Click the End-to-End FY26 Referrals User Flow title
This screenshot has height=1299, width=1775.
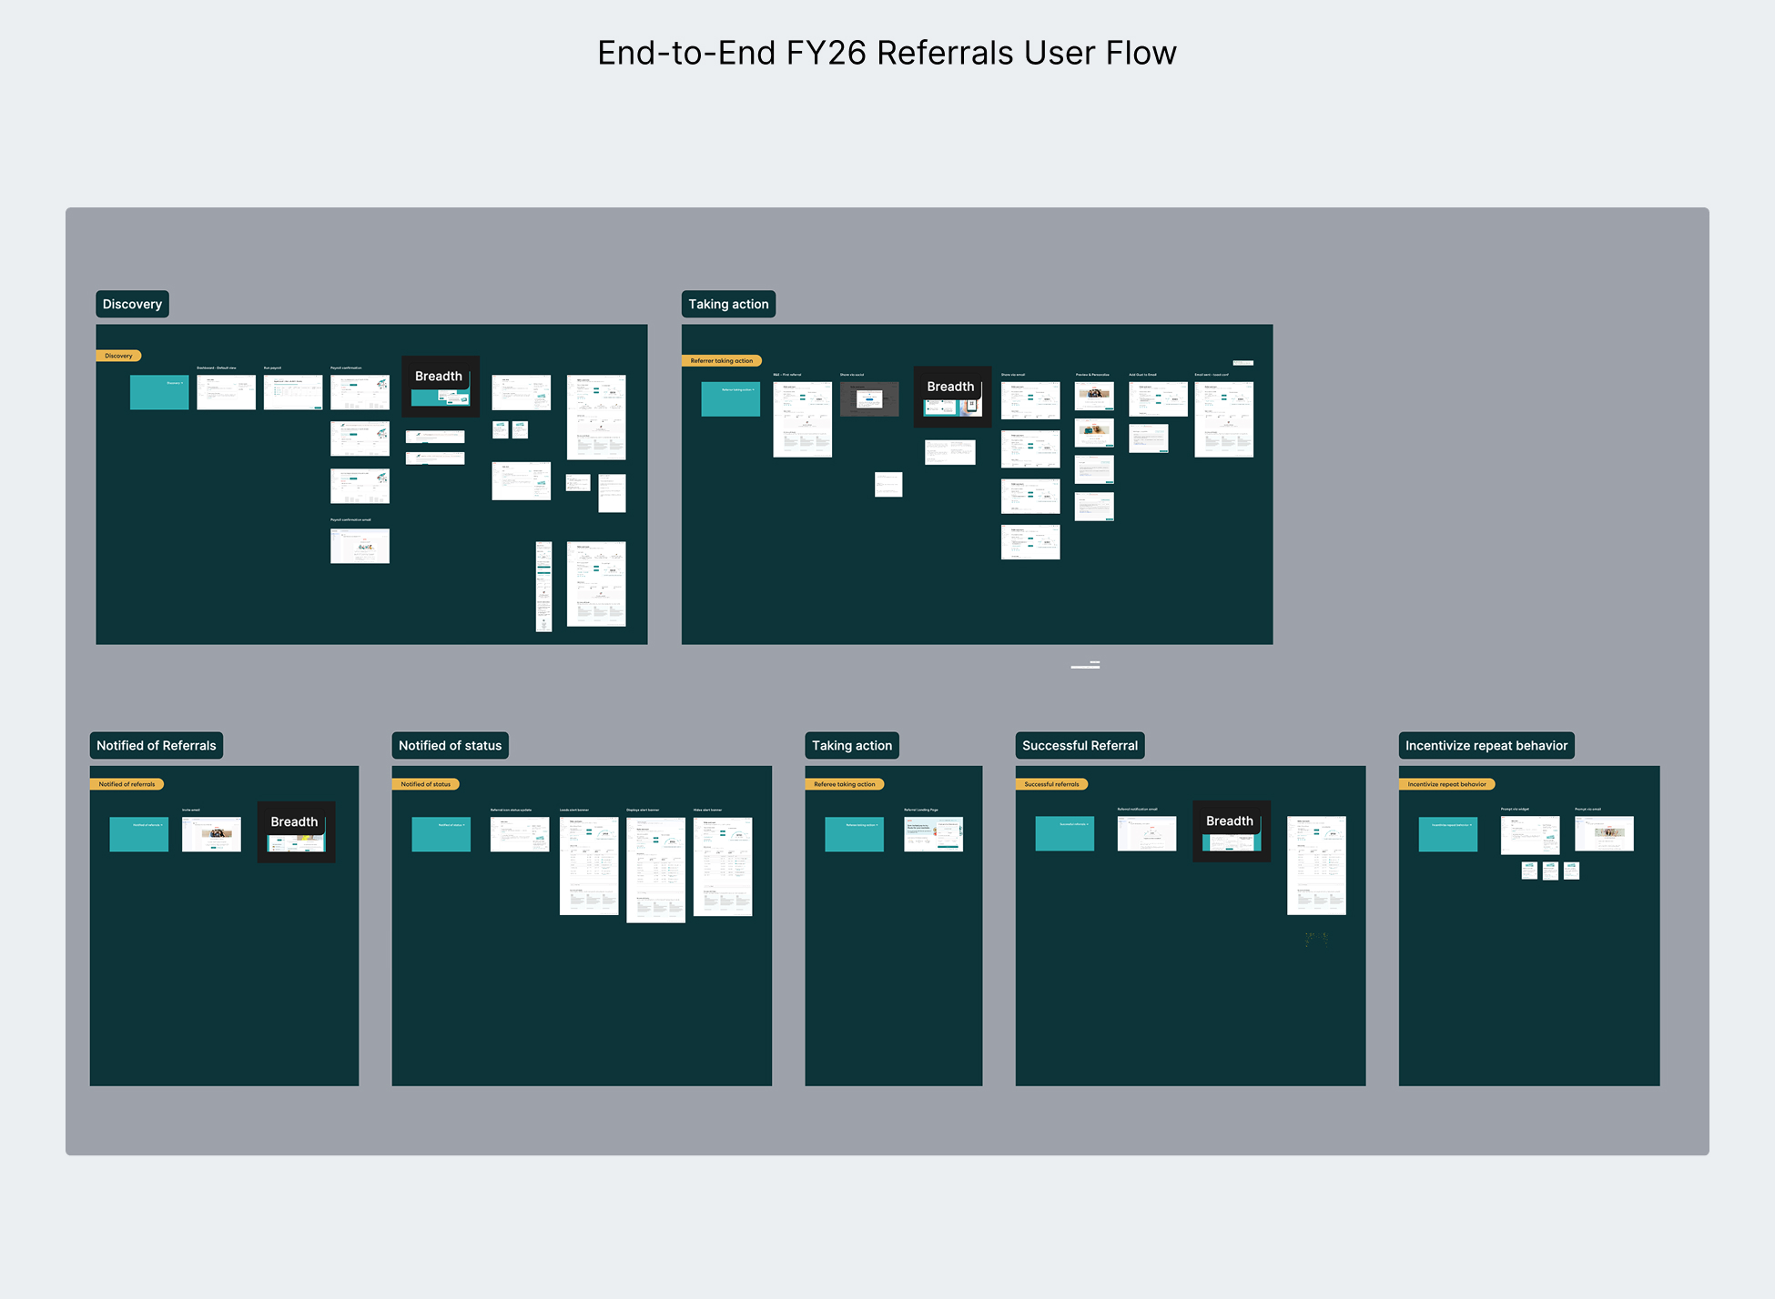pyautogui.click(x=887, y=53)
